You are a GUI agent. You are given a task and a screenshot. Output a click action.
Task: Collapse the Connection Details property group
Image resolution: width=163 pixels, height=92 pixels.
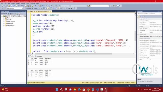[x=138, y=38]
